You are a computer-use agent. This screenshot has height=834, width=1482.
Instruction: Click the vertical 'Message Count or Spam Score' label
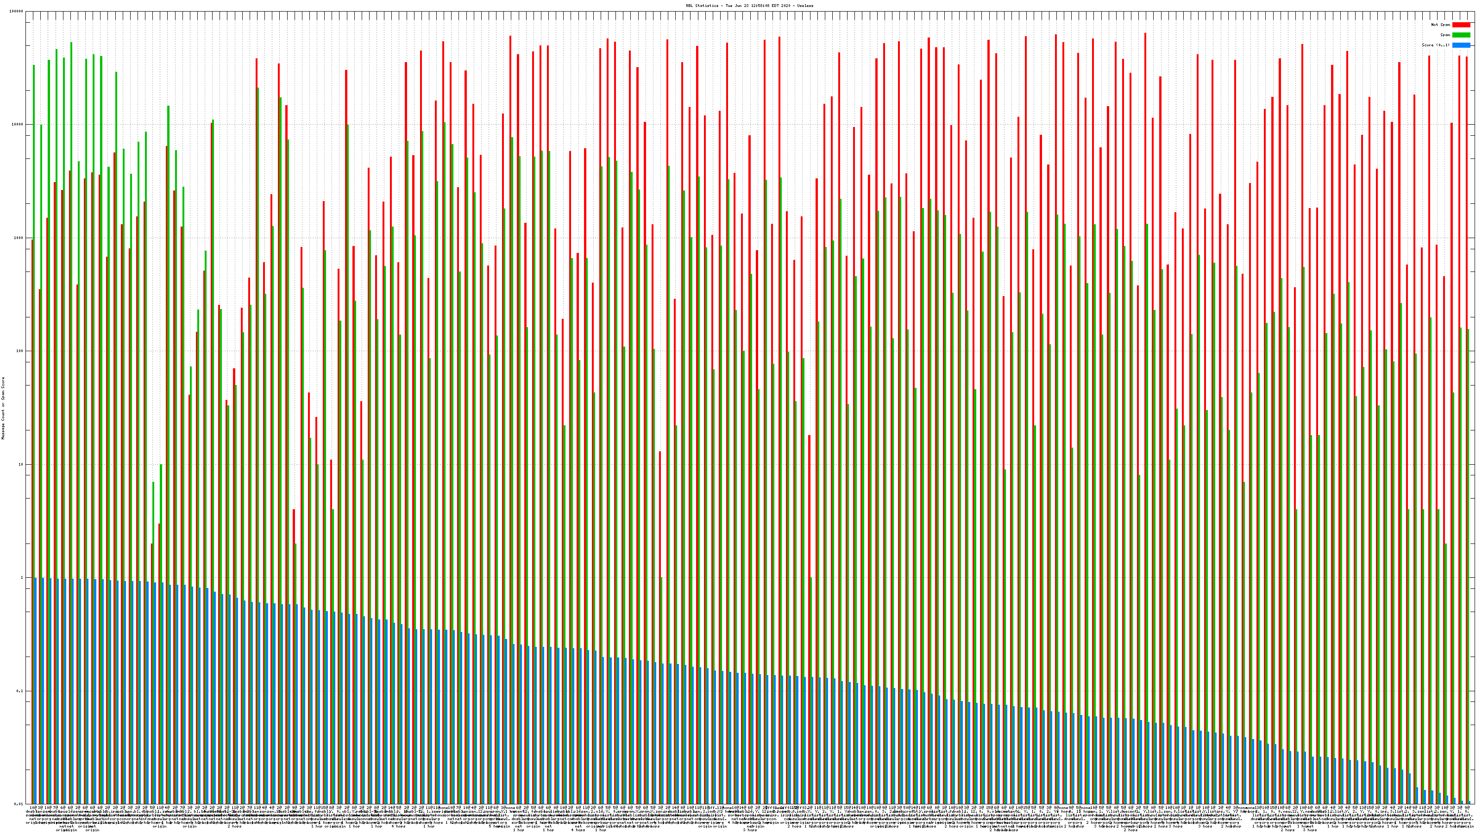[3, 408]
